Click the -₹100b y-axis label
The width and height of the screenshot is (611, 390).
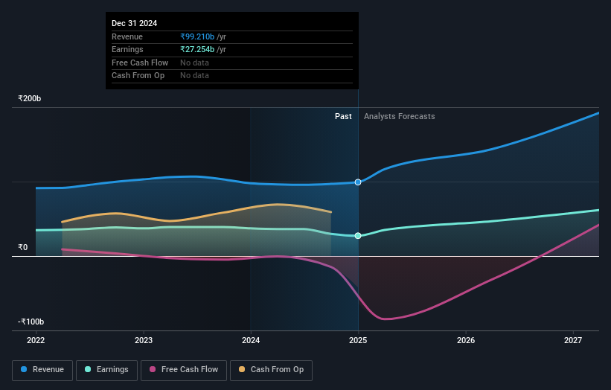tap(31, 322)
